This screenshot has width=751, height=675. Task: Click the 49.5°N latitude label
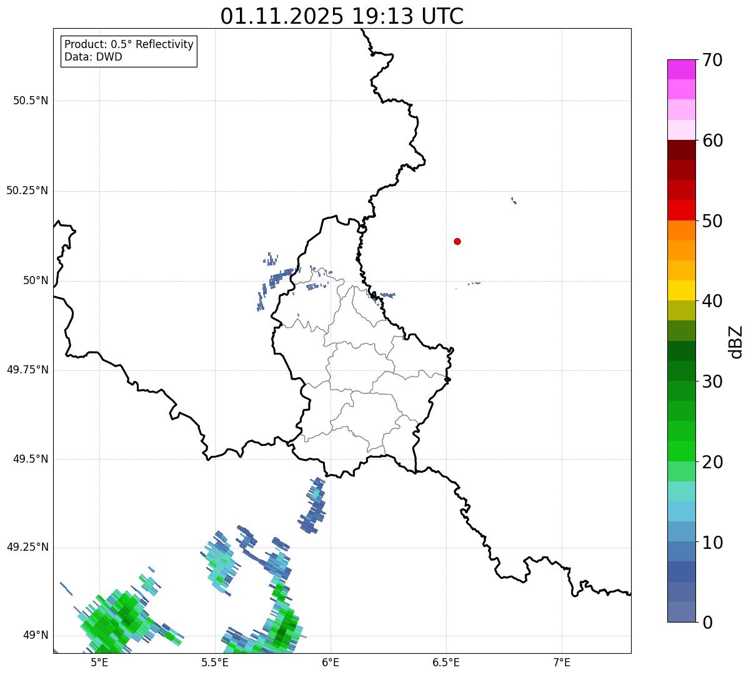(x=31, y=459)
